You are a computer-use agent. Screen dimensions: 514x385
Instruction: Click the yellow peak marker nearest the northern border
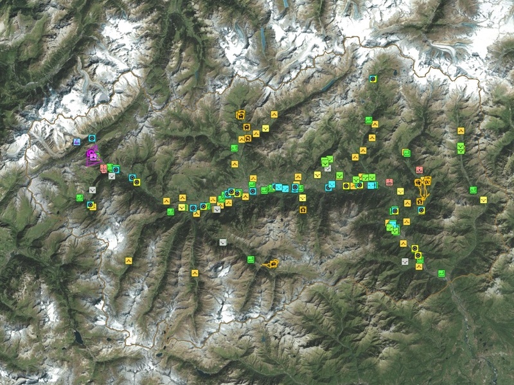pyautogui.click(x=274, y=114)
